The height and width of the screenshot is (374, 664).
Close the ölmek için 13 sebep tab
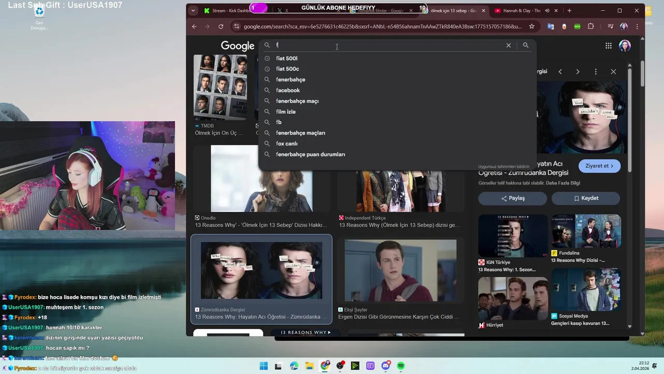point(483,10)
